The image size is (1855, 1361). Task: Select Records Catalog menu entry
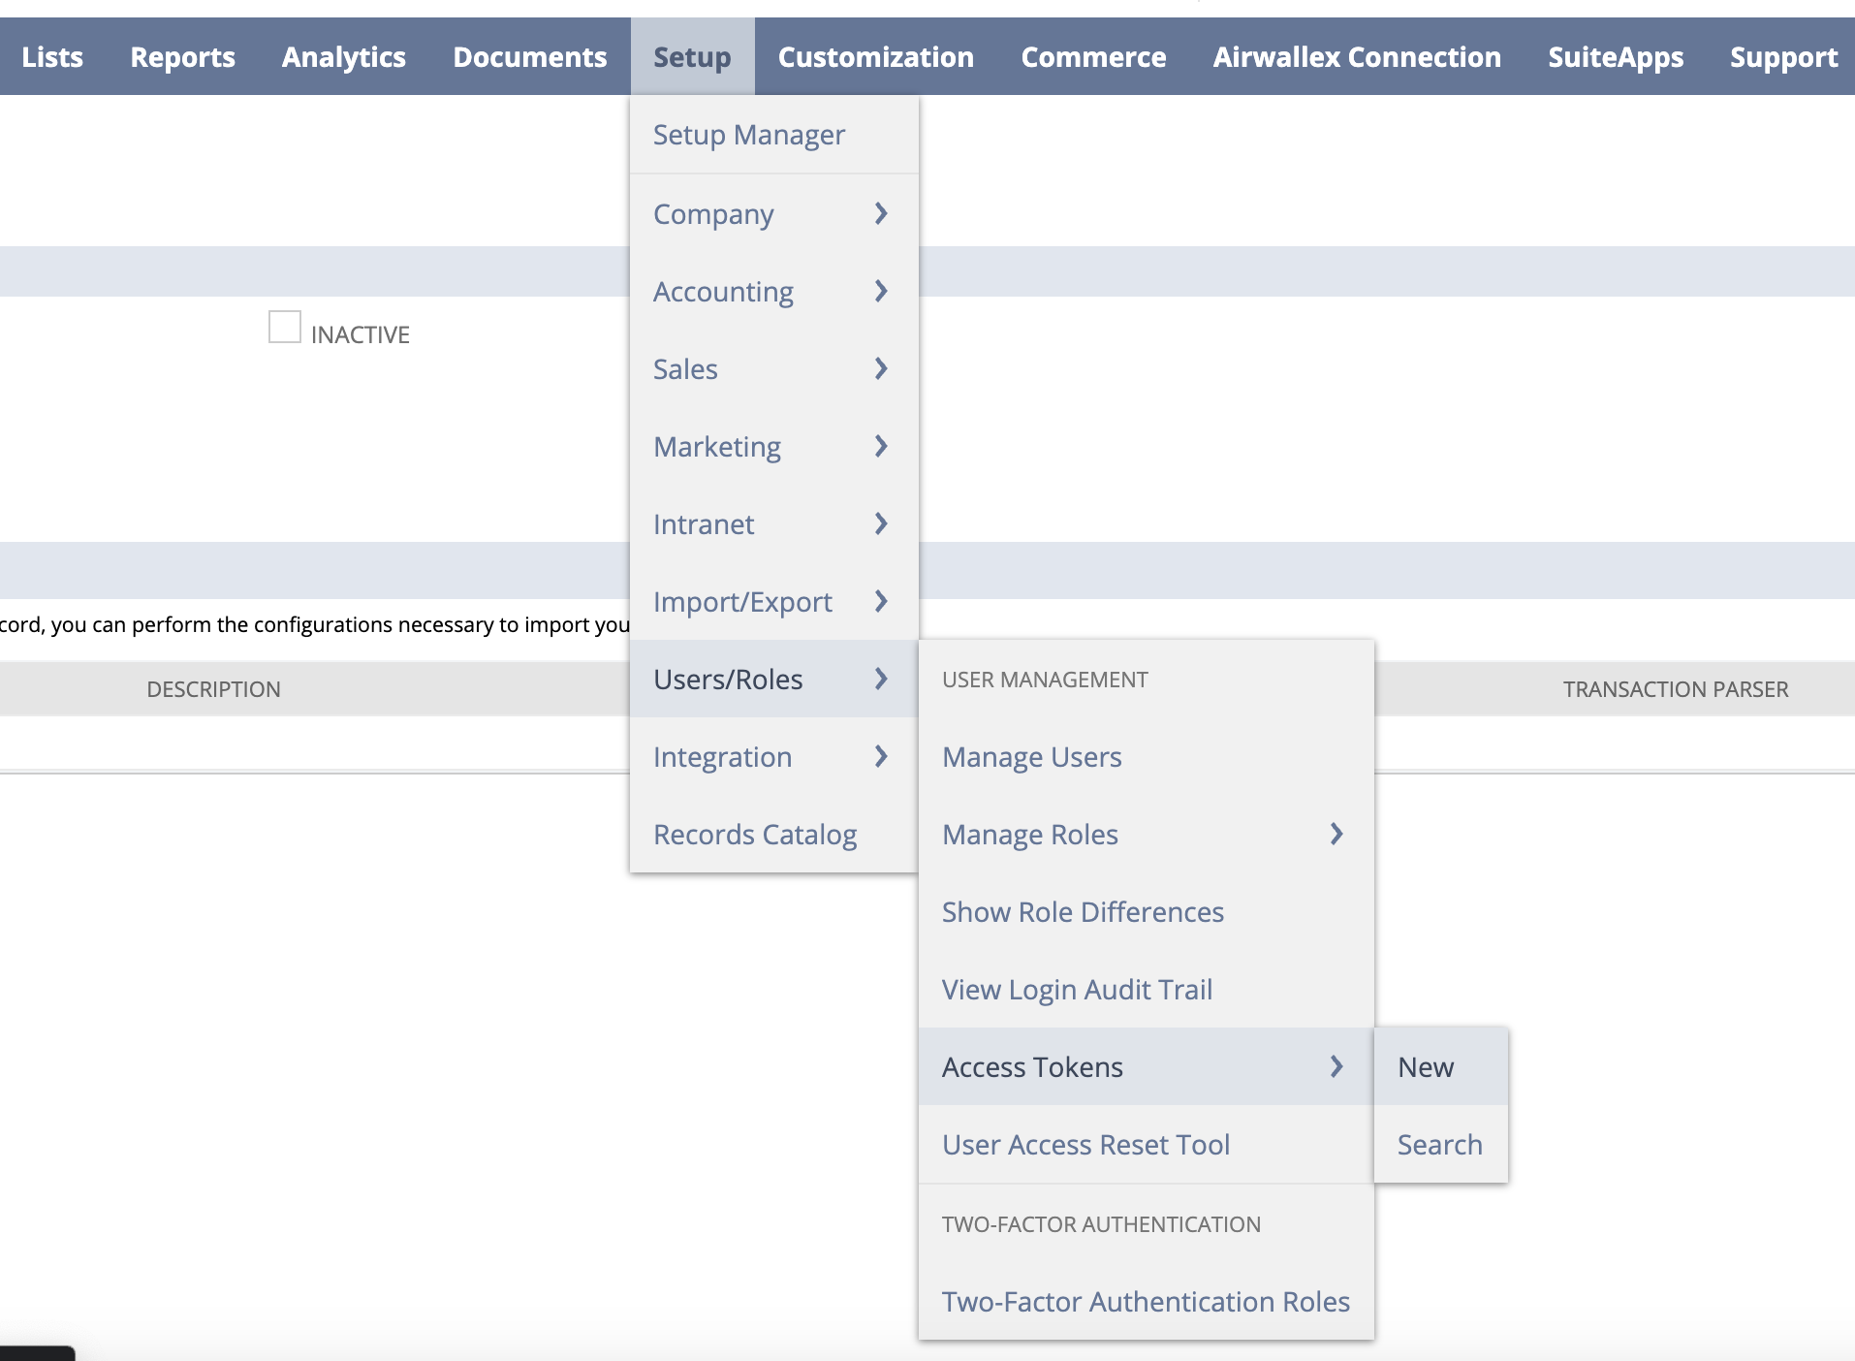754,835
